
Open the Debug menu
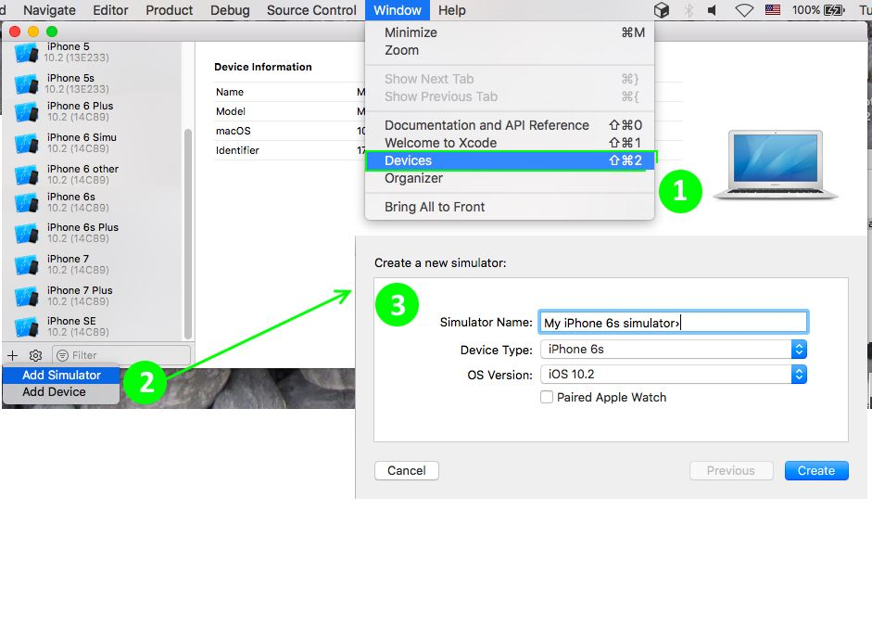coord(230,10)
